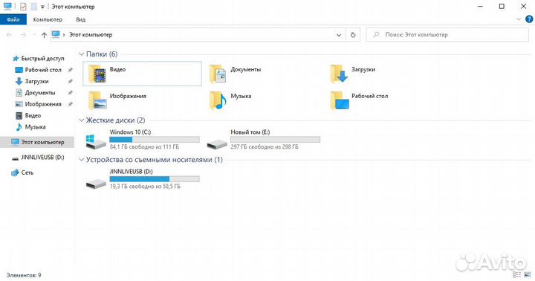The width and height of the screenshot is (535, 281).
Task: Open the Загрузки folder icon in main pane
Action: tap(339, 74)
